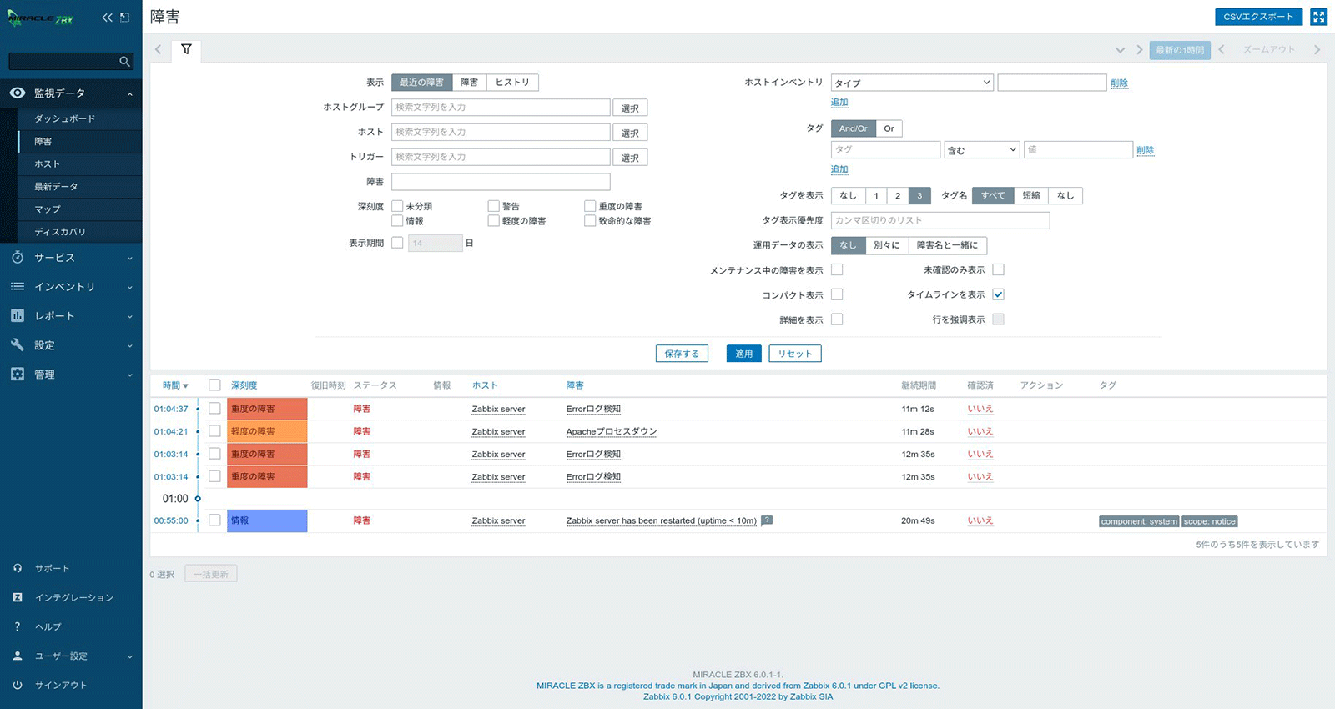
Task: Open the host inventory タイプ dropdown
Action: click(x=911, y=83)
